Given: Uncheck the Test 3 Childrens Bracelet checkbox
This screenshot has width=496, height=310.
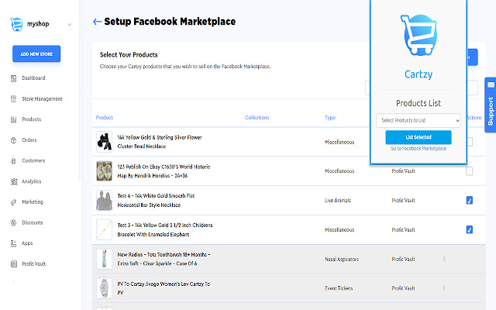Looking at the screenshot, I should [470, 229].
